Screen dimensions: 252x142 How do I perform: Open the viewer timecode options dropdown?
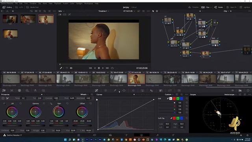[x=134, y=11]
